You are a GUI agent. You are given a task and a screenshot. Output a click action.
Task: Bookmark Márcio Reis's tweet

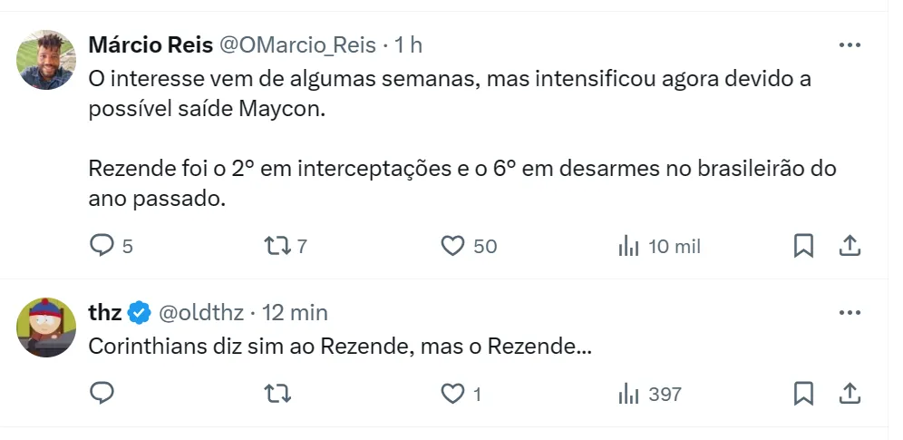click(803, 245)
